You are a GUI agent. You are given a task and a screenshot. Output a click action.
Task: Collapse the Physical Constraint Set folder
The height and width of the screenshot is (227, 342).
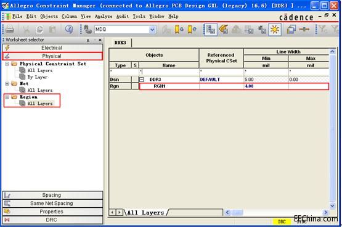point(7,64)
